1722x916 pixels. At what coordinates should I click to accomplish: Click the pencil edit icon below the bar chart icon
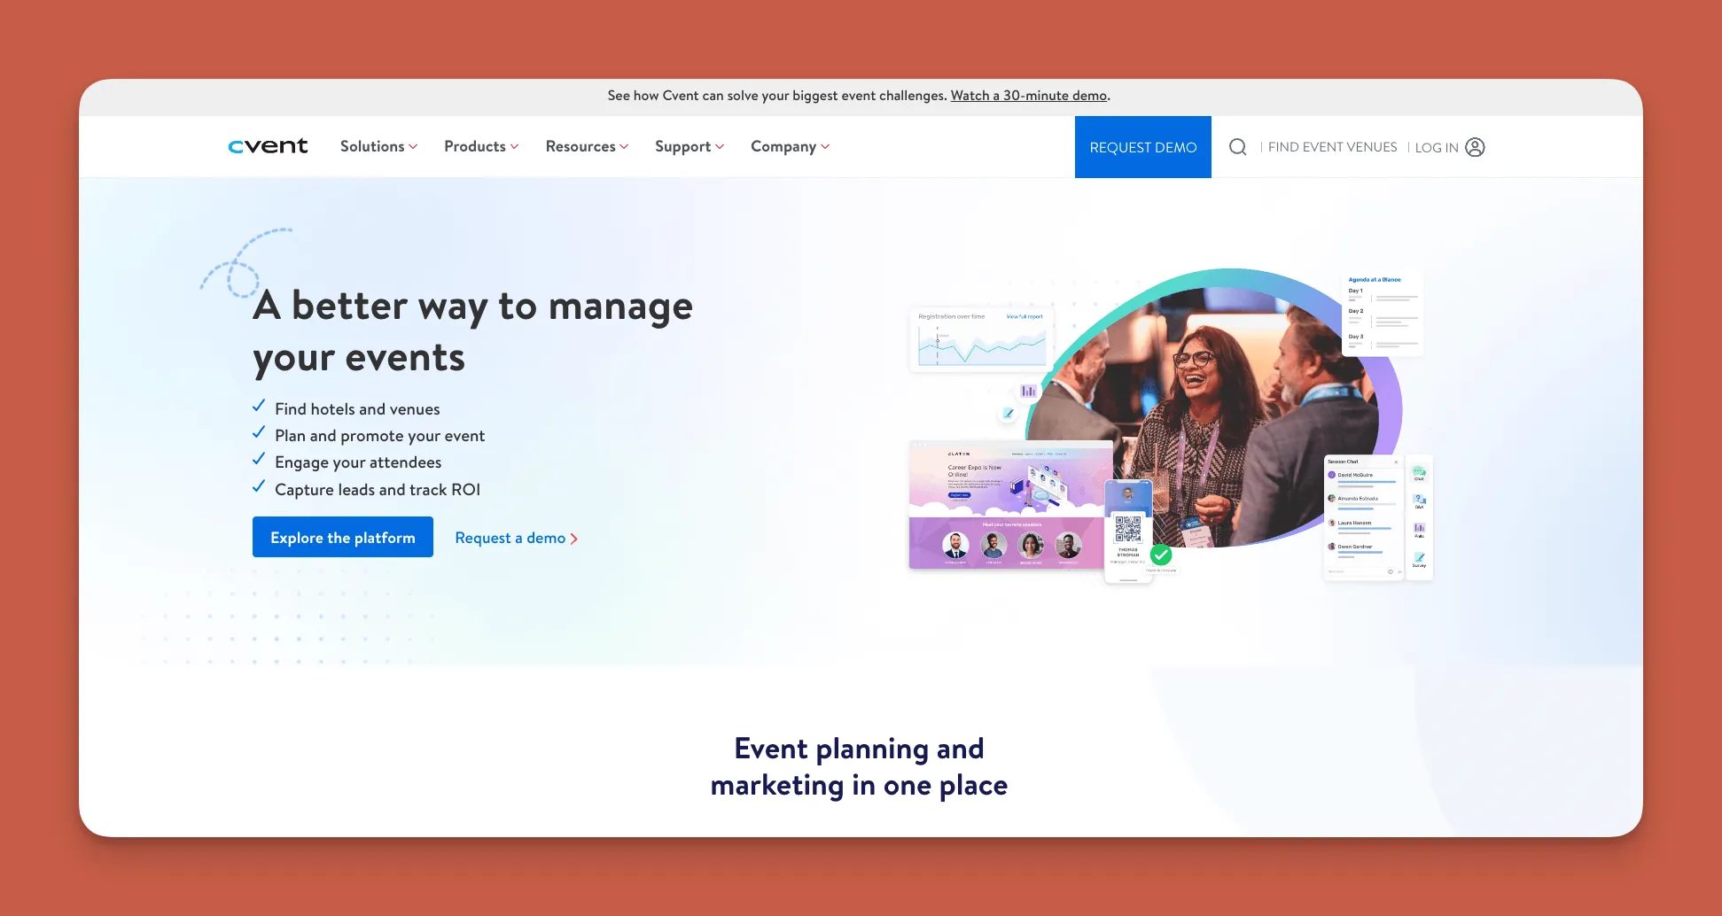pos(1009,413)
